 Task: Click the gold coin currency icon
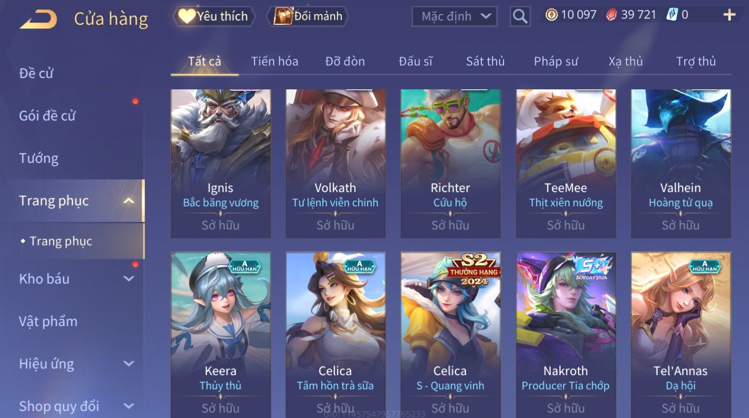(551, 15)
